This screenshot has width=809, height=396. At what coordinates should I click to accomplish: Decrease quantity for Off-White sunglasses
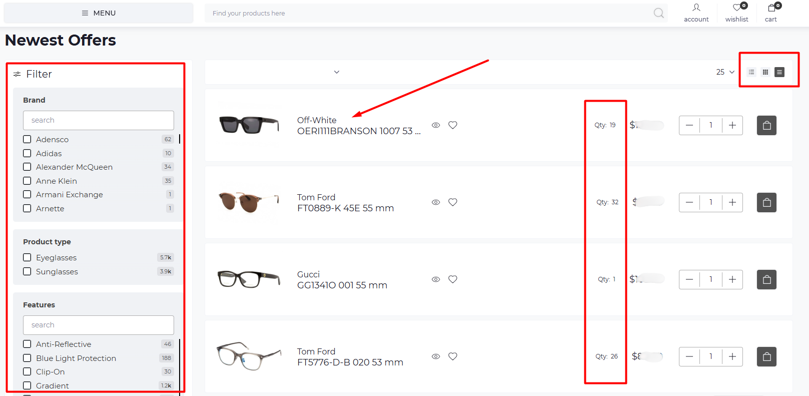(689, 125)
